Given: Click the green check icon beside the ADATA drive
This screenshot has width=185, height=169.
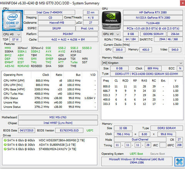Looking at the screenshot, I should (5, 145).
